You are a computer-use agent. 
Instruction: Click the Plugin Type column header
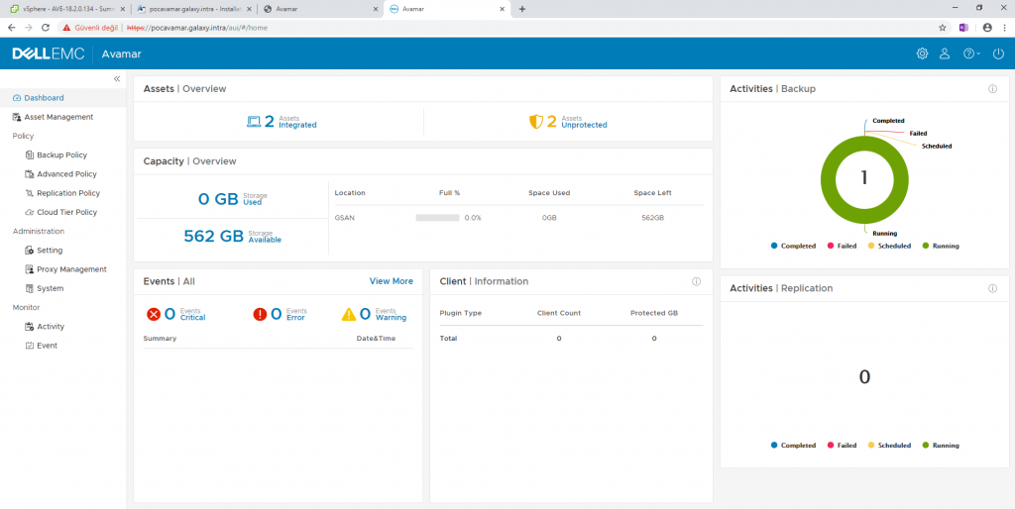click(x=460, y=313)
